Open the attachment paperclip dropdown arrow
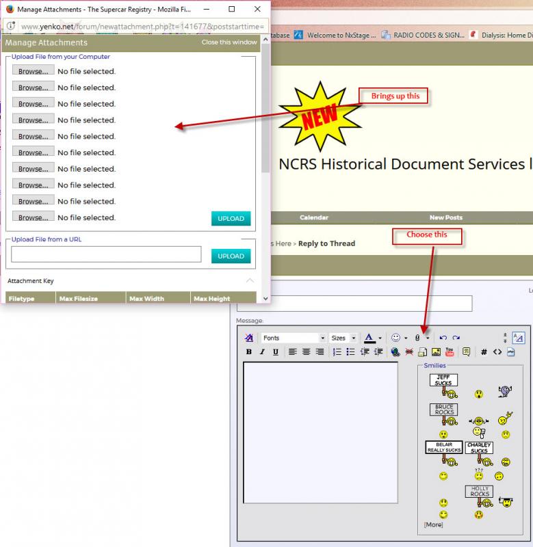533x547 pixels. tap(428, 338)
